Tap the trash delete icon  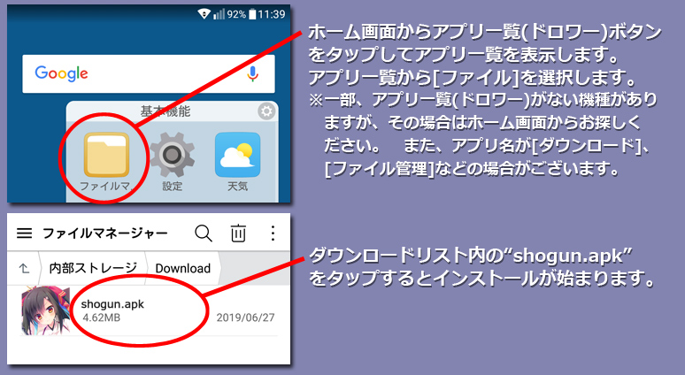(x=238, y=233)
